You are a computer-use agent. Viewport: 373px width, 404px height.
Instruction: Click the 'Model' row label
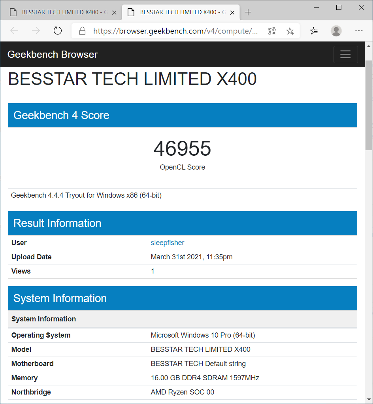[x=21, y=349]
